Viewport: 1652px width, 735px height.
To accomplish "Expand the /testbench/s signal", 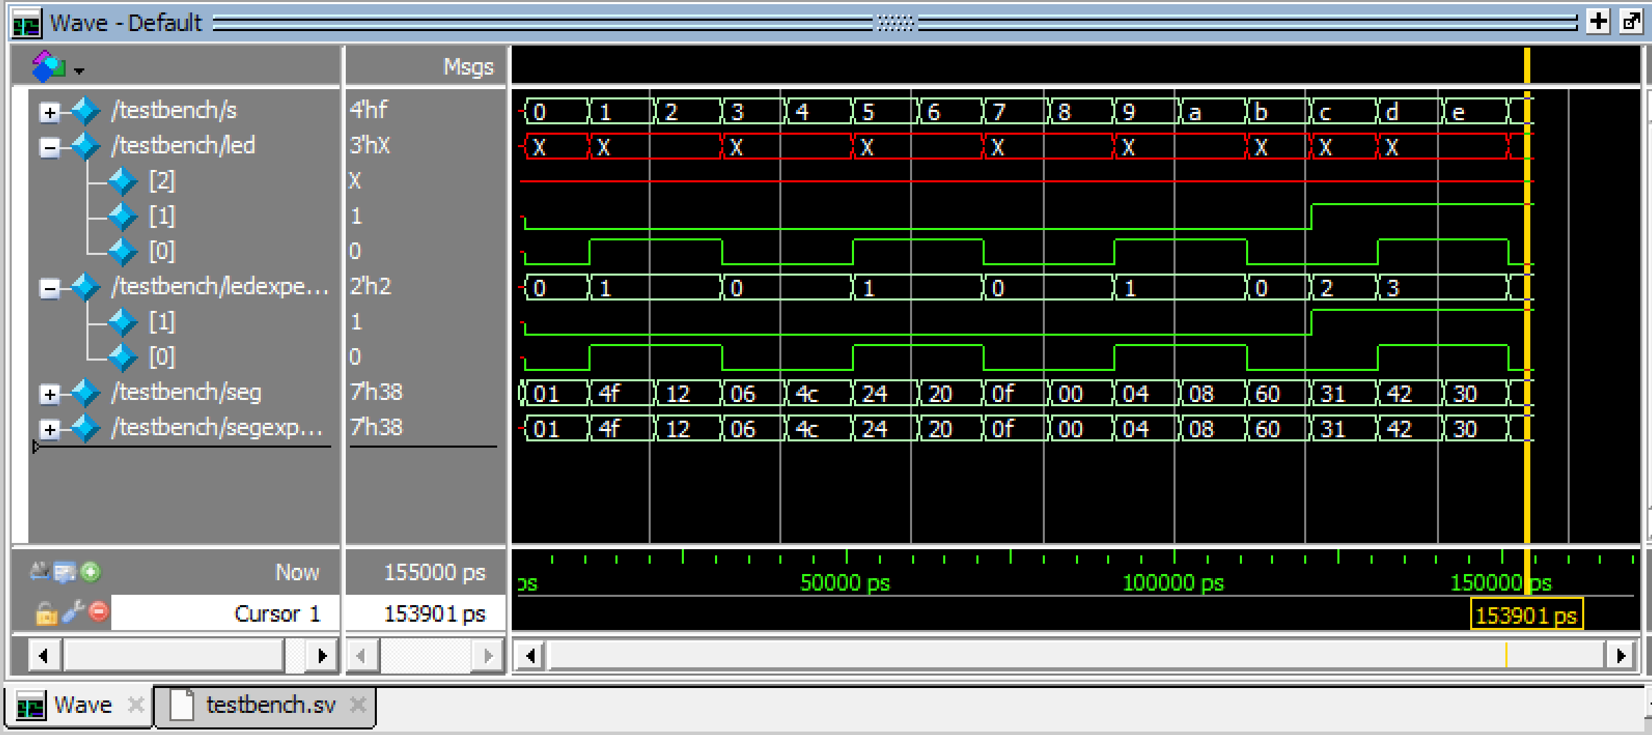I will click(50, 112).
